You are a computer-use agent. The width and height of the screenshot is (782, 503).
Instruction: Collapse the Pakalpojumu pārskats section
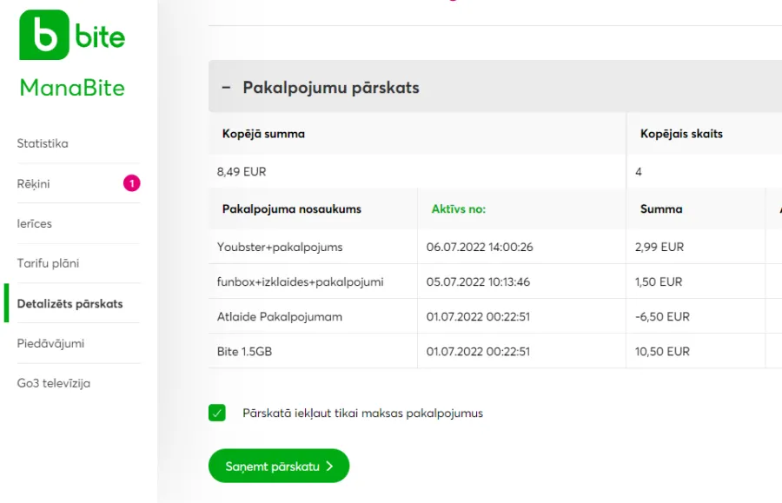(x=226, y=87)
